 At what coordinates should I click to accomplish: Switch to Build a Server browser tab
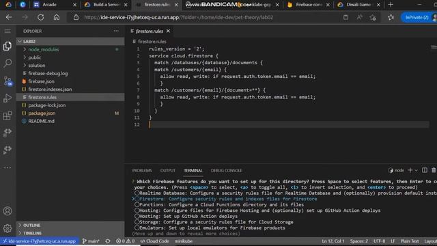click(x=106, y=5)
